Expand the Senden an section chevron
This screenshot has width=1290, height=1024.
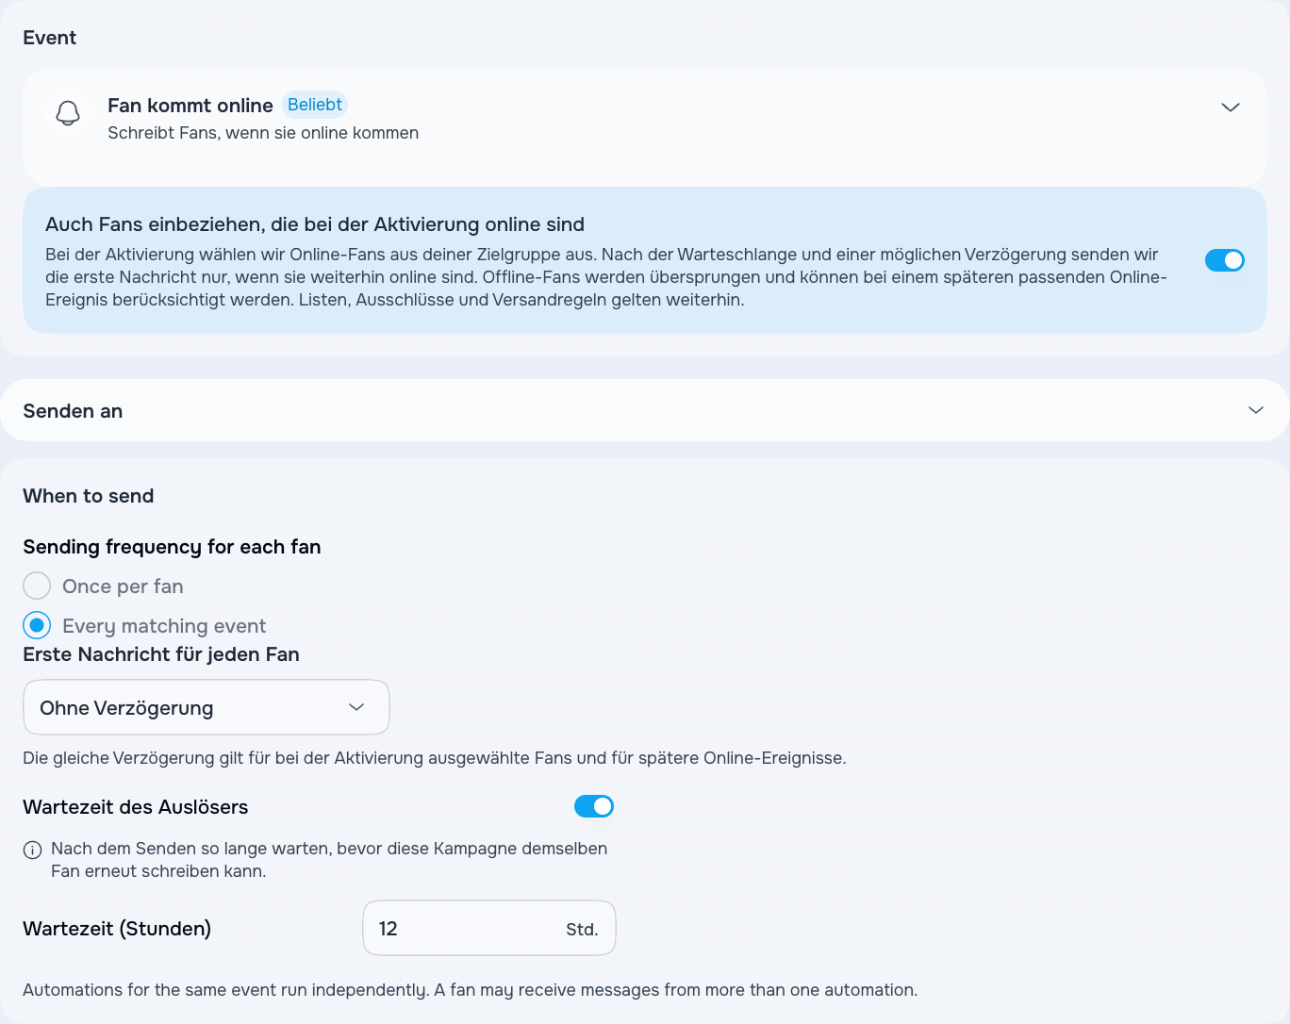1255,410
